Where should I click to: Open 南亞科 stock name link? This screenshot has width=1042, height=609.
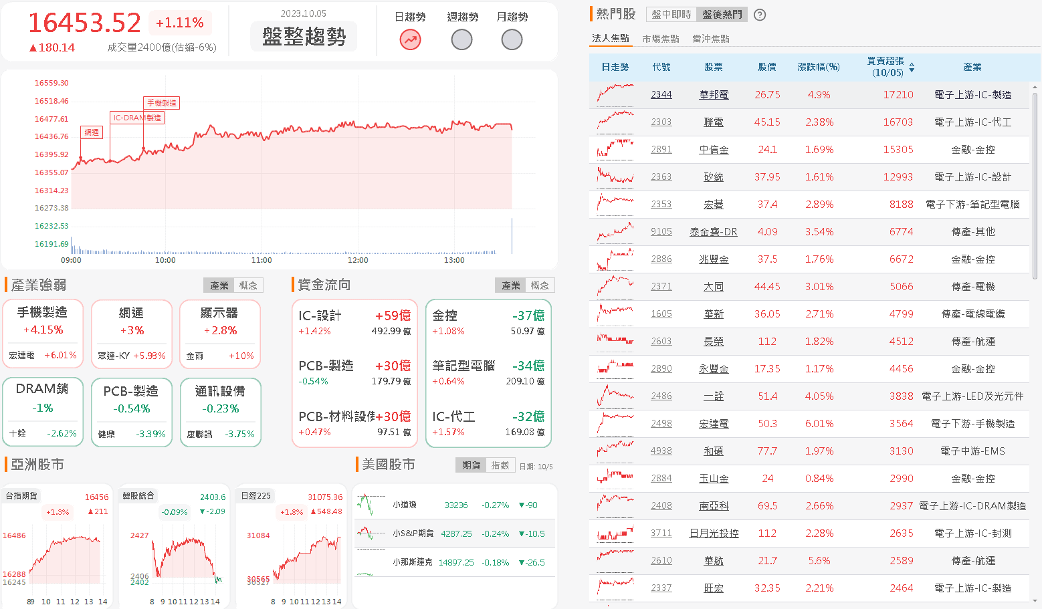(714, 506)
